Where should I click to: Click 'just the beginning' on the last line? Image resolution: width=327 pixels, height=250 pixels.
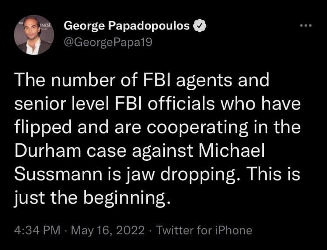[91, 199]
